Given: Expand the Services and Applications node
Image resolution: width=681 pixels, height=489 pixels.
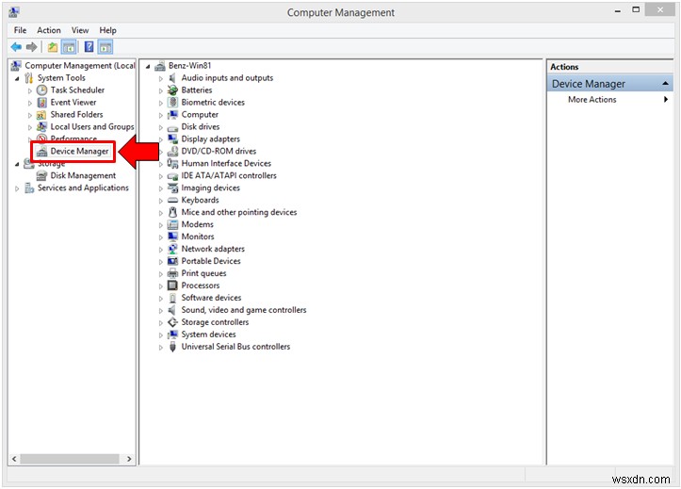Looking at the screenshot, I should [x=17, y=188].
